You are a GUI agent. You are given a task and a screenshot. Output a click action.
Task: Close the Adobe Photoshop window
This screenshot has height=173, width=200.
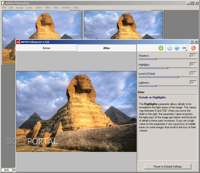pyautogui.click(x=197, y=3)
